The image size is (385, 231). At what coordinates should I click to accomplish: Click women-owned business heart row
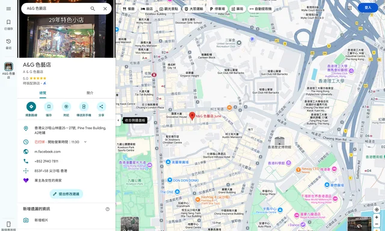point(66,180)
